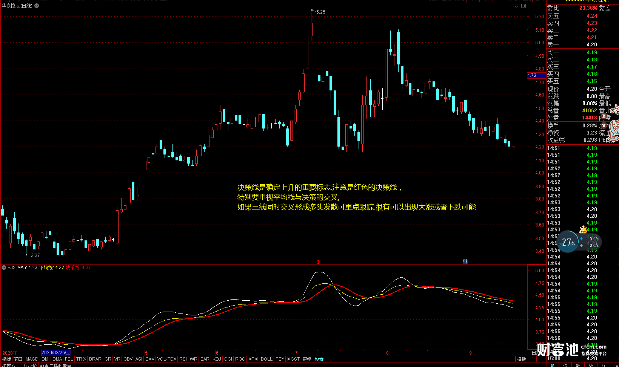Open the 更多 indicators list
Image resolution: width=619 pixels, height=367 pixels.
(x=307, y=359)
